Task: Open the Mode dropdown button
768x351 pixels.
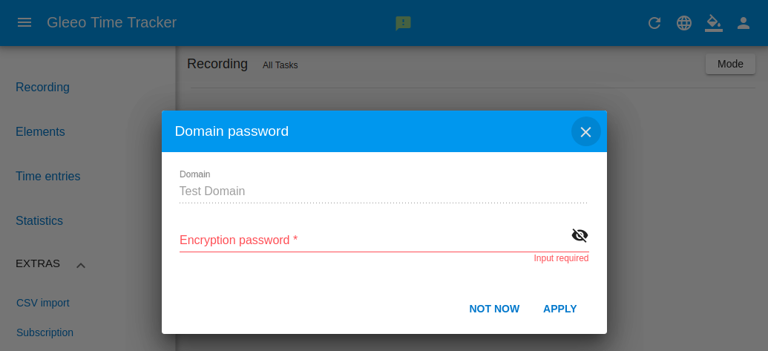Action: point(730,64)
